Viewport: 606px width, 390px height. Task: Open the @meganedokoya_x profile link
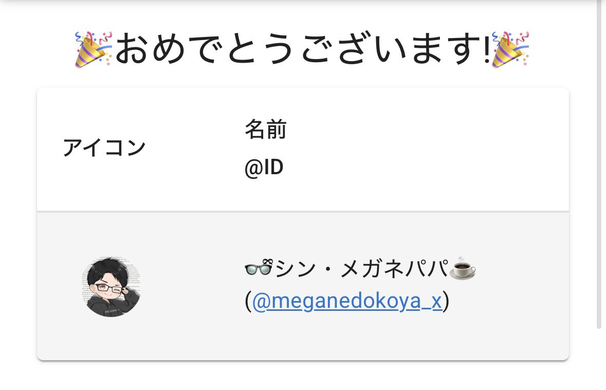[x=346, y=301]
